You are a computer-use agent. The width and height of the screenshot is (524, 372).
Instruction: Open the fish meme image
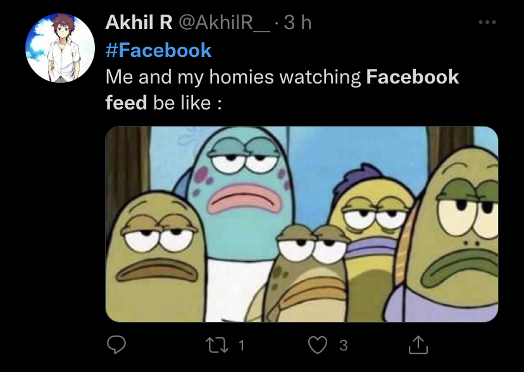(x=302, y=224)
